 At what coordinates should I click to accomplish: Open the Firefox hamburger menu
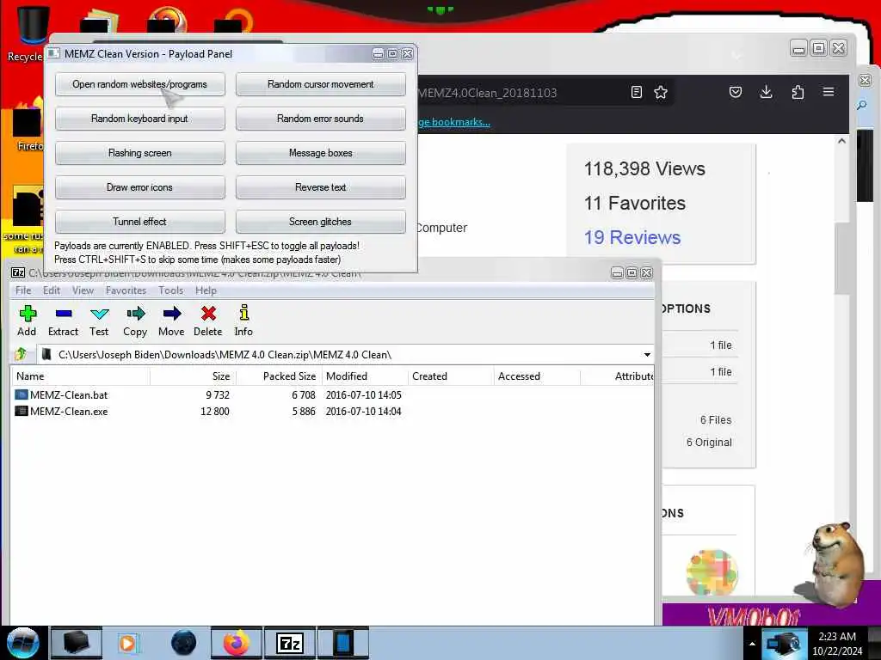pos(829,92)
